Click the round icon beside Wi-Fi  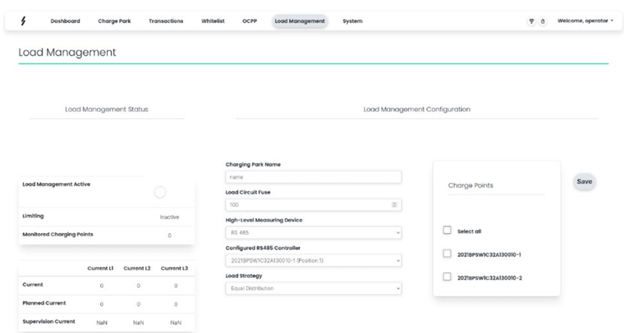coord(543,21)
